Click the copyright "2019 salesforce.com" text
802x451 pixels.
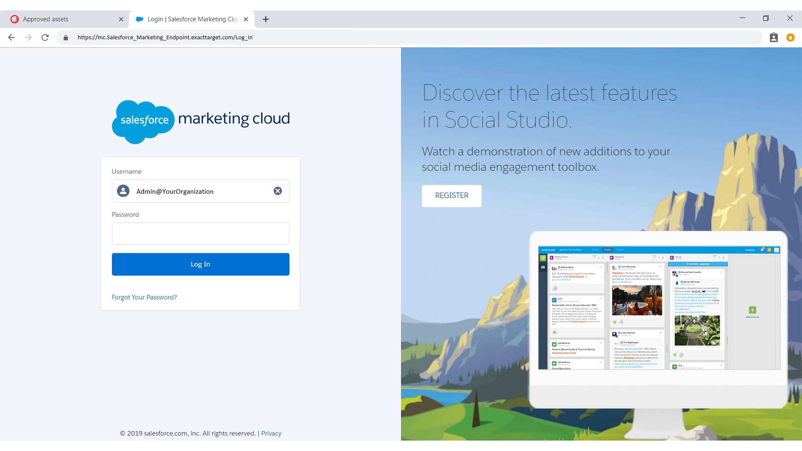(188, 433)
